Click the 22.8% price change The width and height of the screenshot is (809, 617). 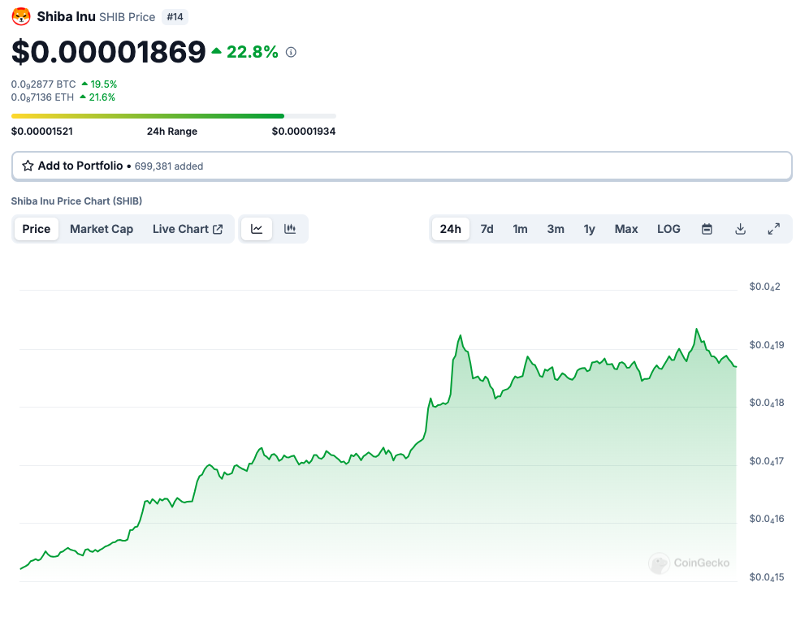click(x=245, y=52)
